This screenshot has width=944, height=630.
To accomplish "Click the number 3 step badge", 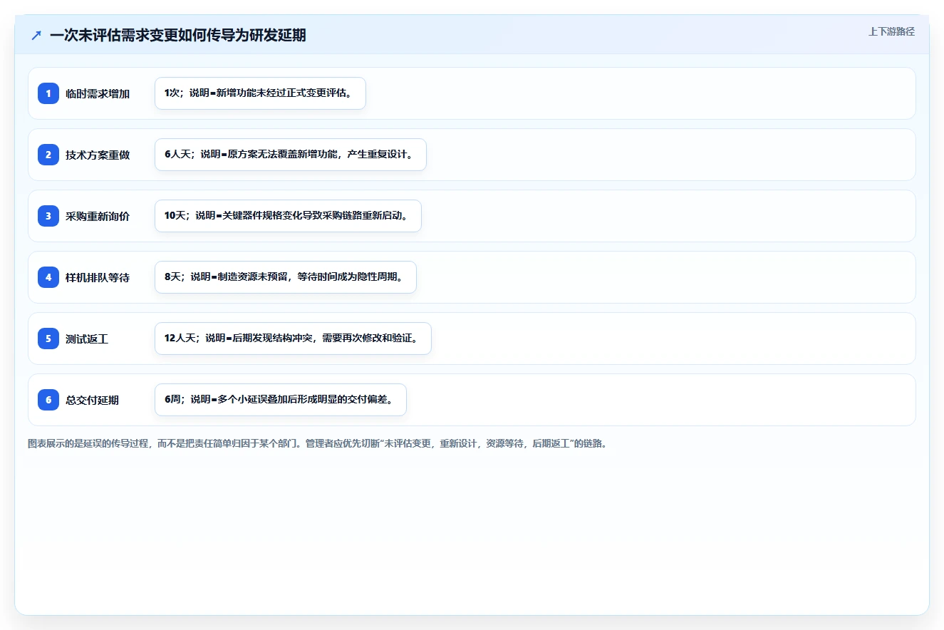I will pos(48,216).
